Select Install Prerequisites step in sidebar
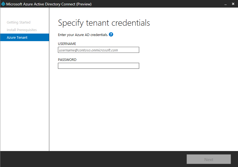This screenshot has height=167, width=238. tap(22, 30)
